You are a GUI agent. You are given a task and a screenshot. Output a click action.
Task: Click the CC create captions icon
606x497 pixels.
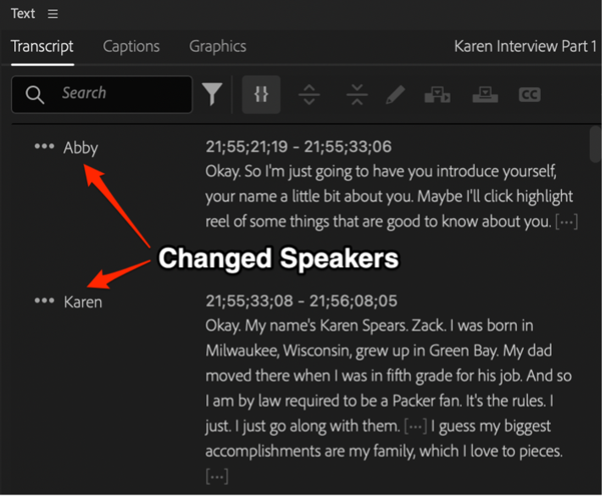pos(530,94)
